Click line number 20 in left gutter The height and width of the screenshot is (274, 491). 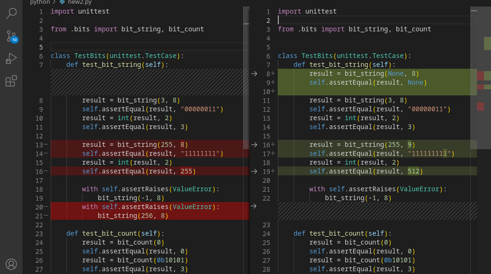click(x=39, y=207)
